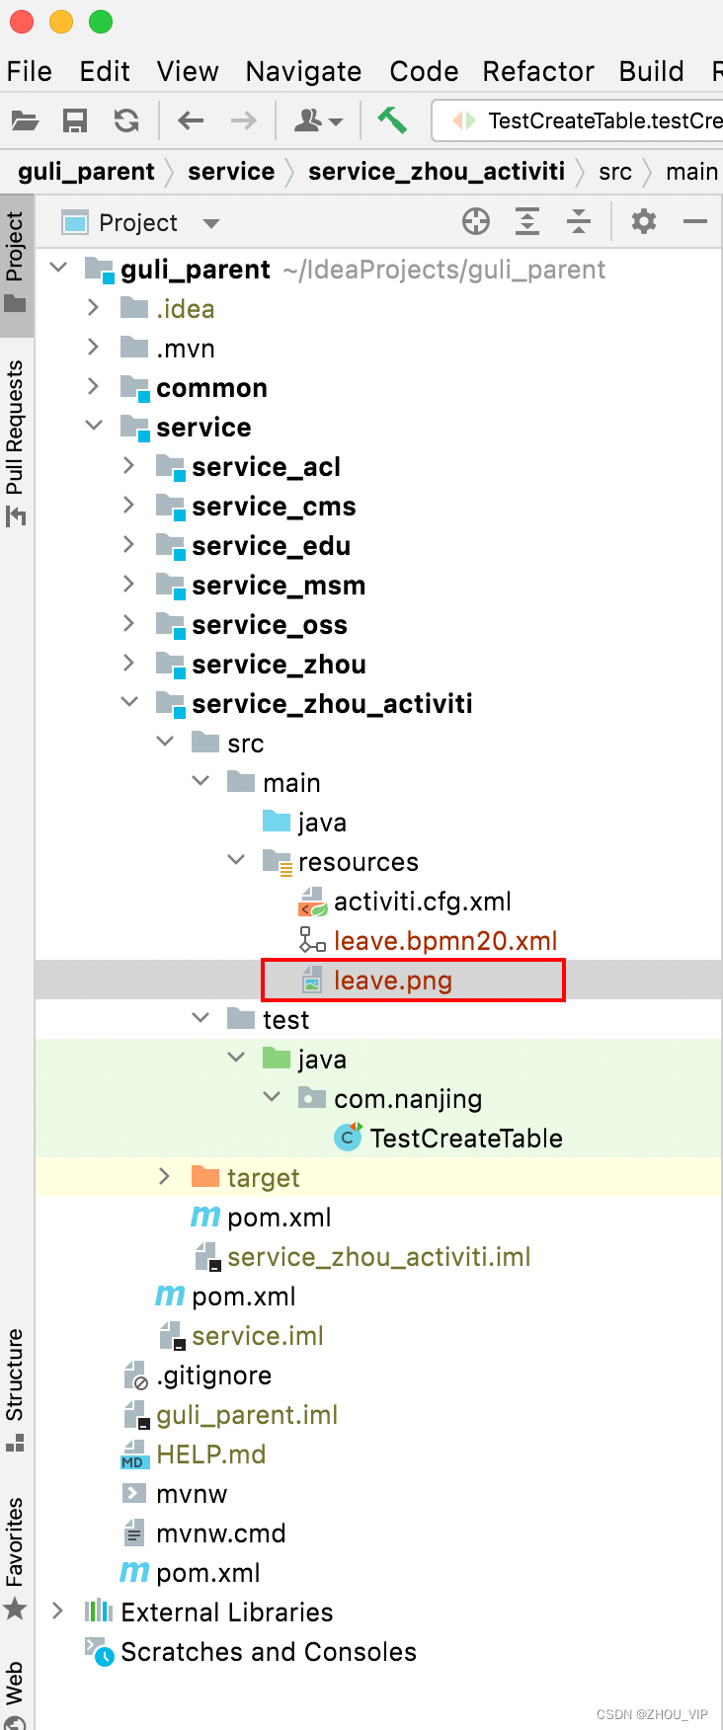The width and height of the screenshot is (723, 1730).
Task: Toggle the Project tool window tab
Action: [15, 263]
